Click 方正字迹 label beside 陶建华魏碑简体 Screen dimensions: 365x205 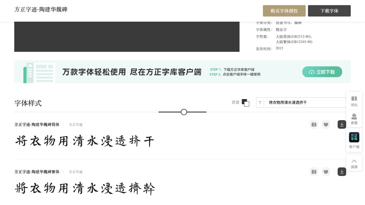click(76, 124)
